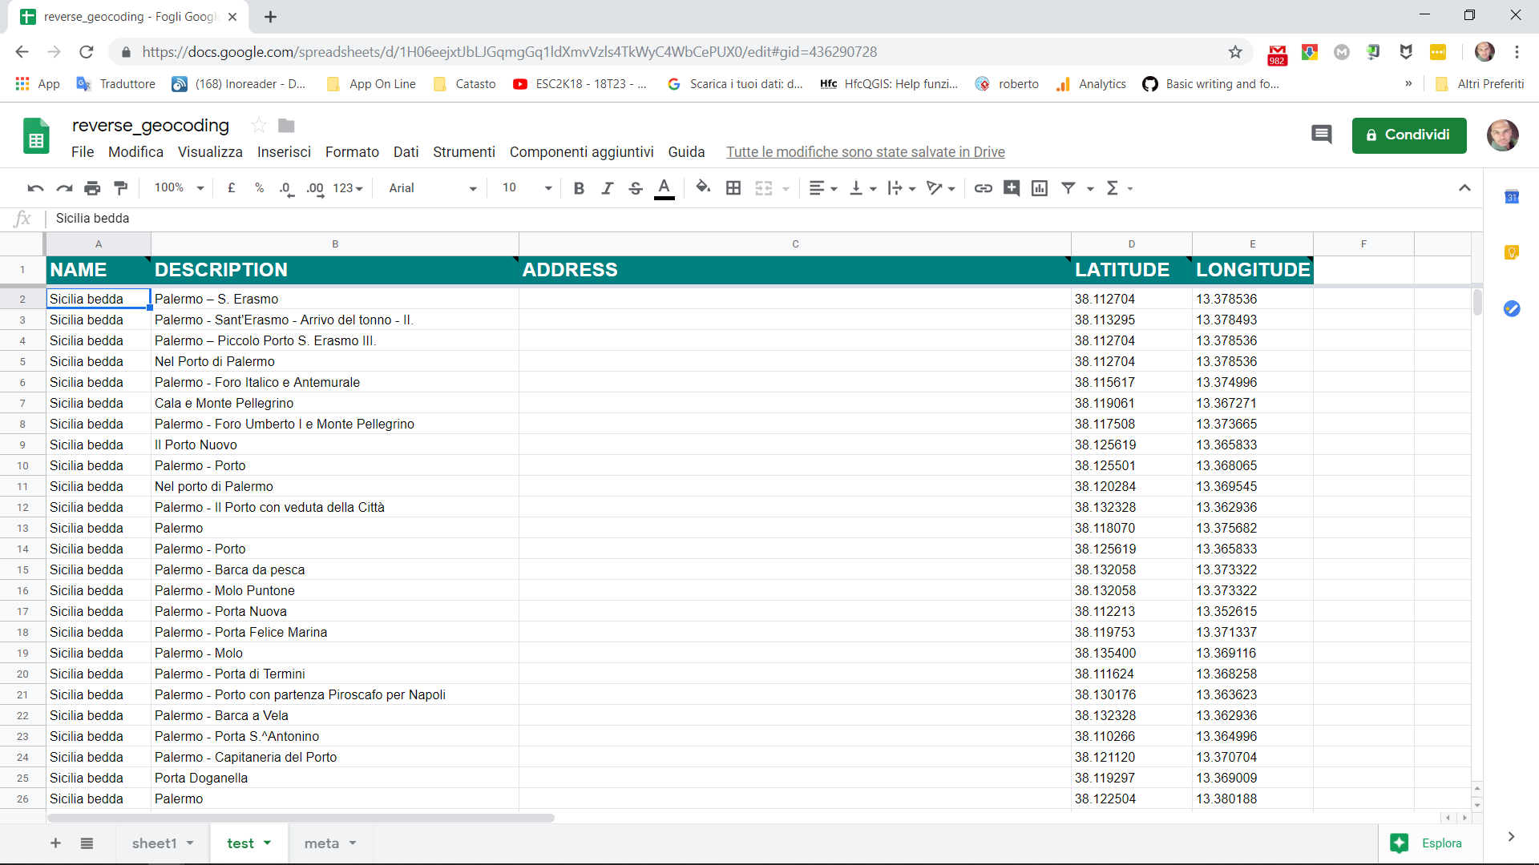Click the saved in Drive link
This screenshot has height=865, width=1539.
point(865,152)
